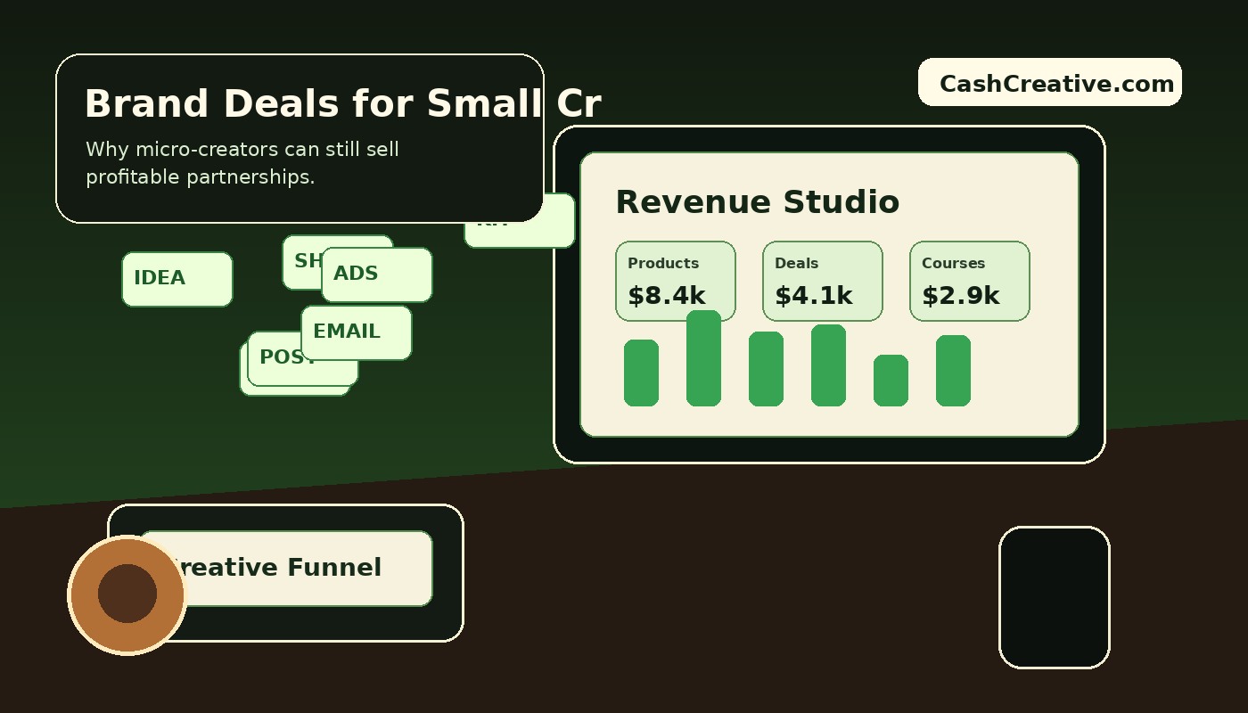
Task: Click the dark rounded panel at bottom right
Action: [x=1055, y=597]
